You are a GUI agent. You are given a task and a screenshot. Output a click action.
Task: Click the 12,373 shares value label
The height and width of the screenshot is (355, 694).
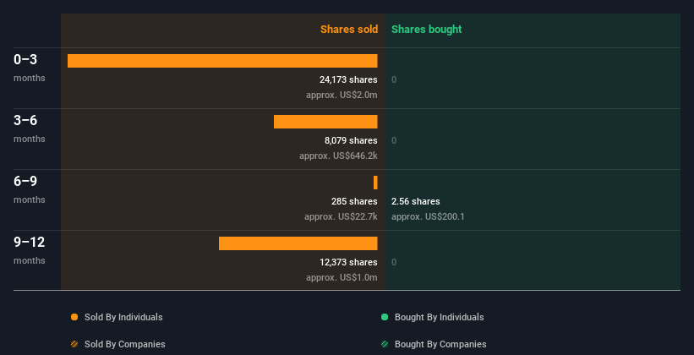(x=348, y=262)
